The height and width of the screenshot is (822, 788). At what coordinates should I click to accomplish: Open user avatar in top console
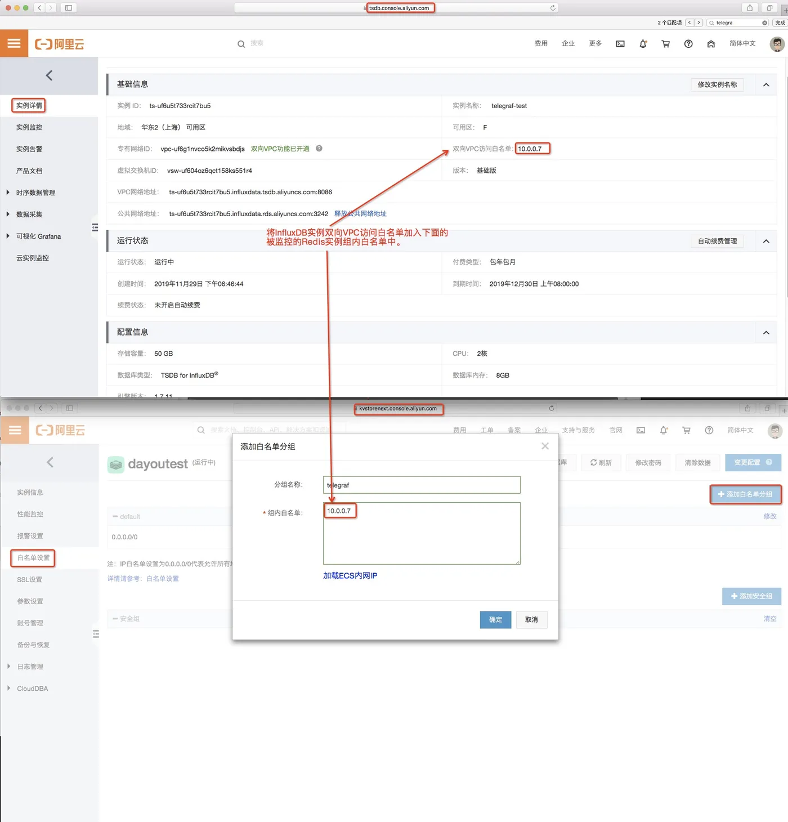pyautogui.click(x=777, y=44)
